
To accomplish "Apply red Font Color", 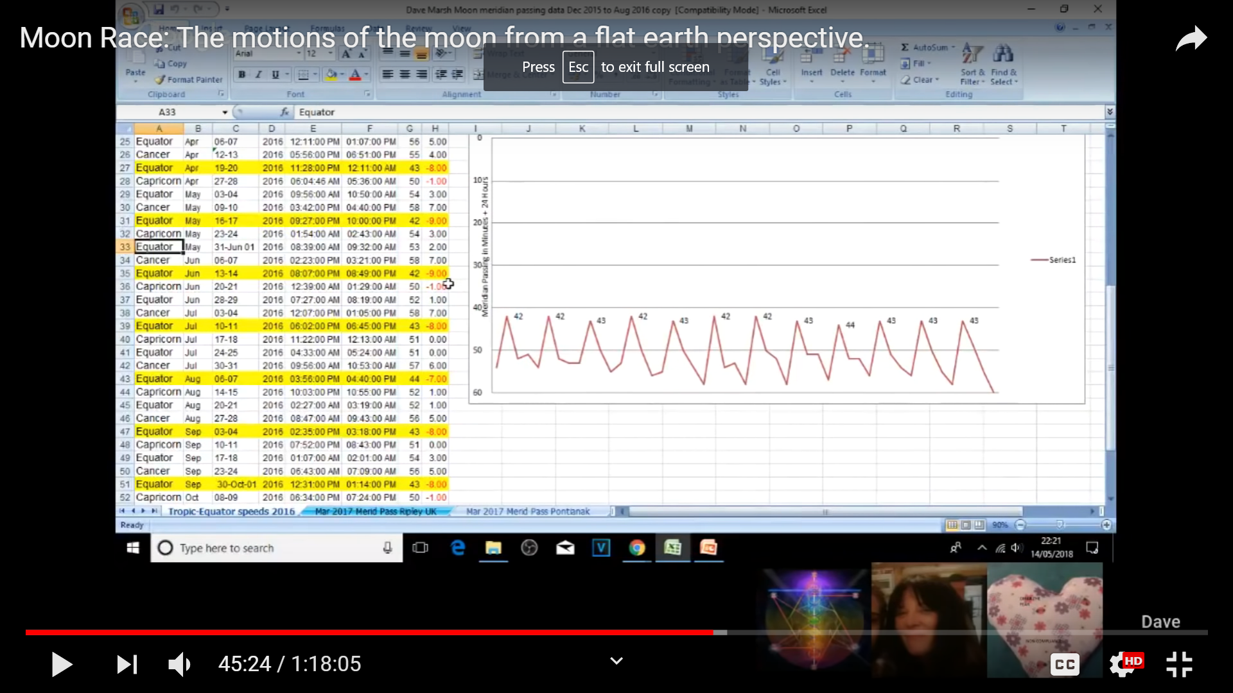I will click(x=354, y=74).
